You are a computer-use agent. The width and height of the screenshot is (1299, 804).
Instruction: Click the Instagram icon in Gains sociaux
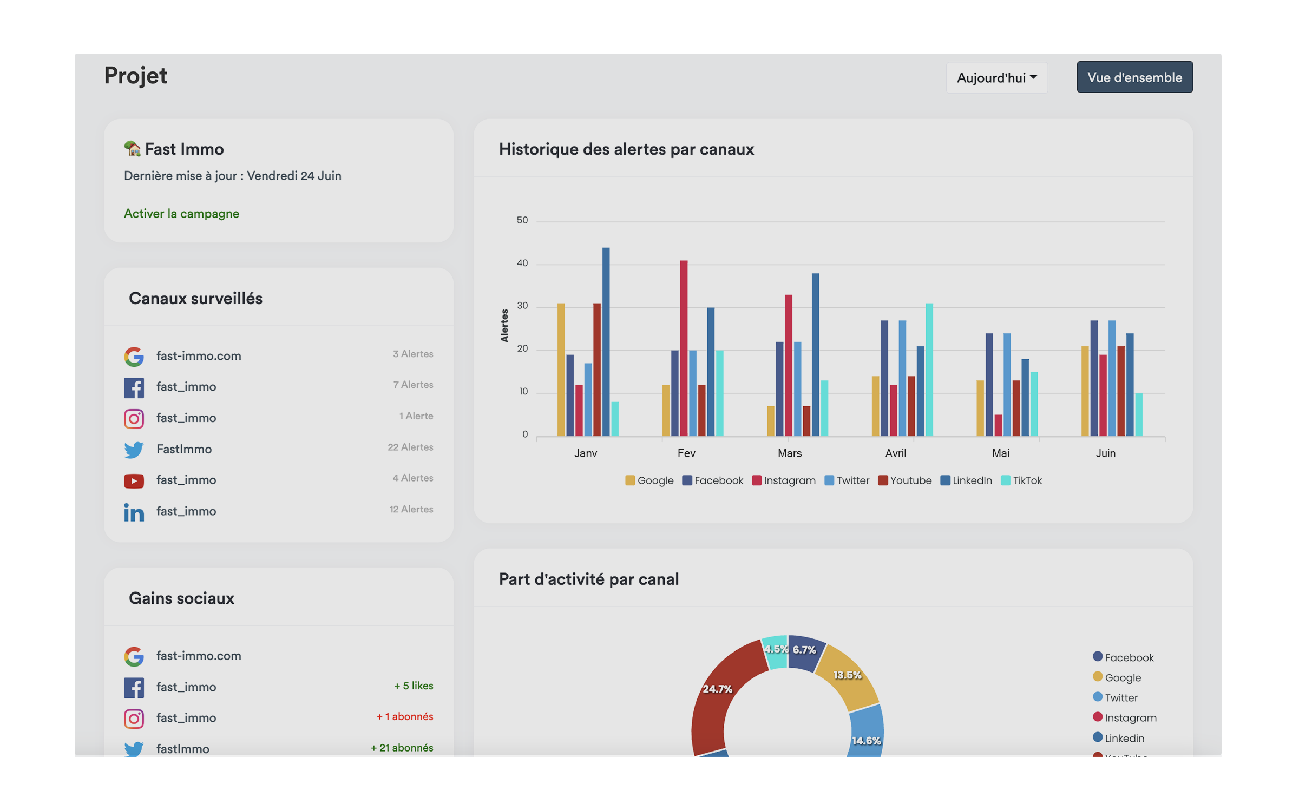[134, 718]
